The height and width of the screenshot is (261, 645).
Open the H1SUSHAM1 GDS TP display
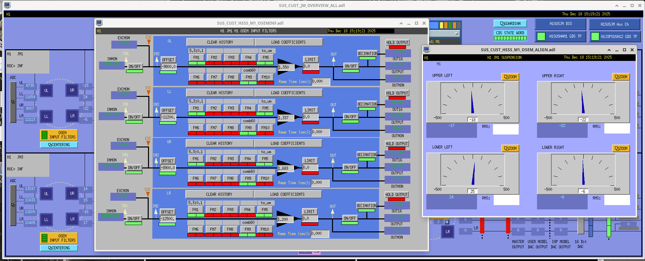(x=560, y=37)
